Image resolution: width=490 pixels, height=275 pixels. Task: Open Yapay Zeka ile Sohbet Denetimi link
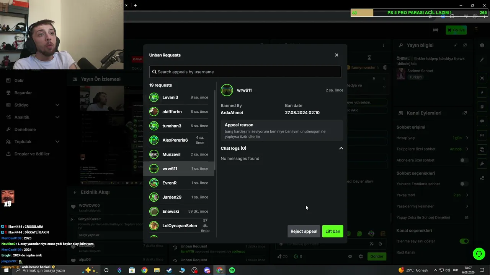pyautogui.click(x=433, y=218)
